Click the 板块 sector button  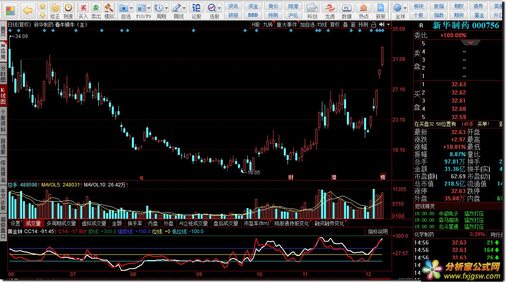coord(419,6)
